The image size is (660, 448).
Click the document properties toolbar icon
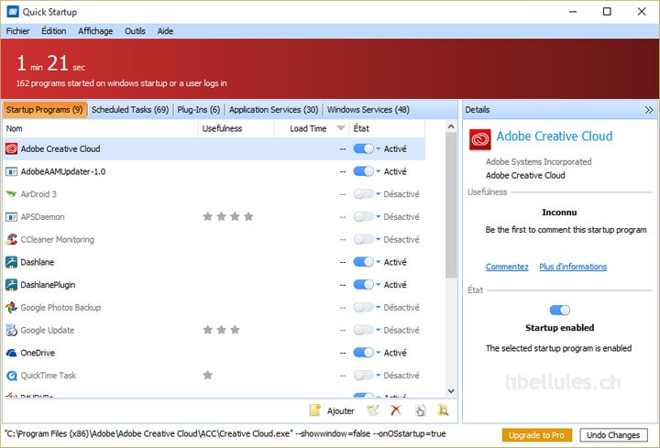click(x=420, y=410)
